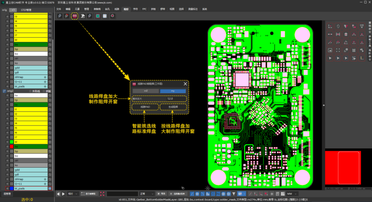
Task: Click the red magnifier inspect toolbar icon
Action: coord(113,16)
